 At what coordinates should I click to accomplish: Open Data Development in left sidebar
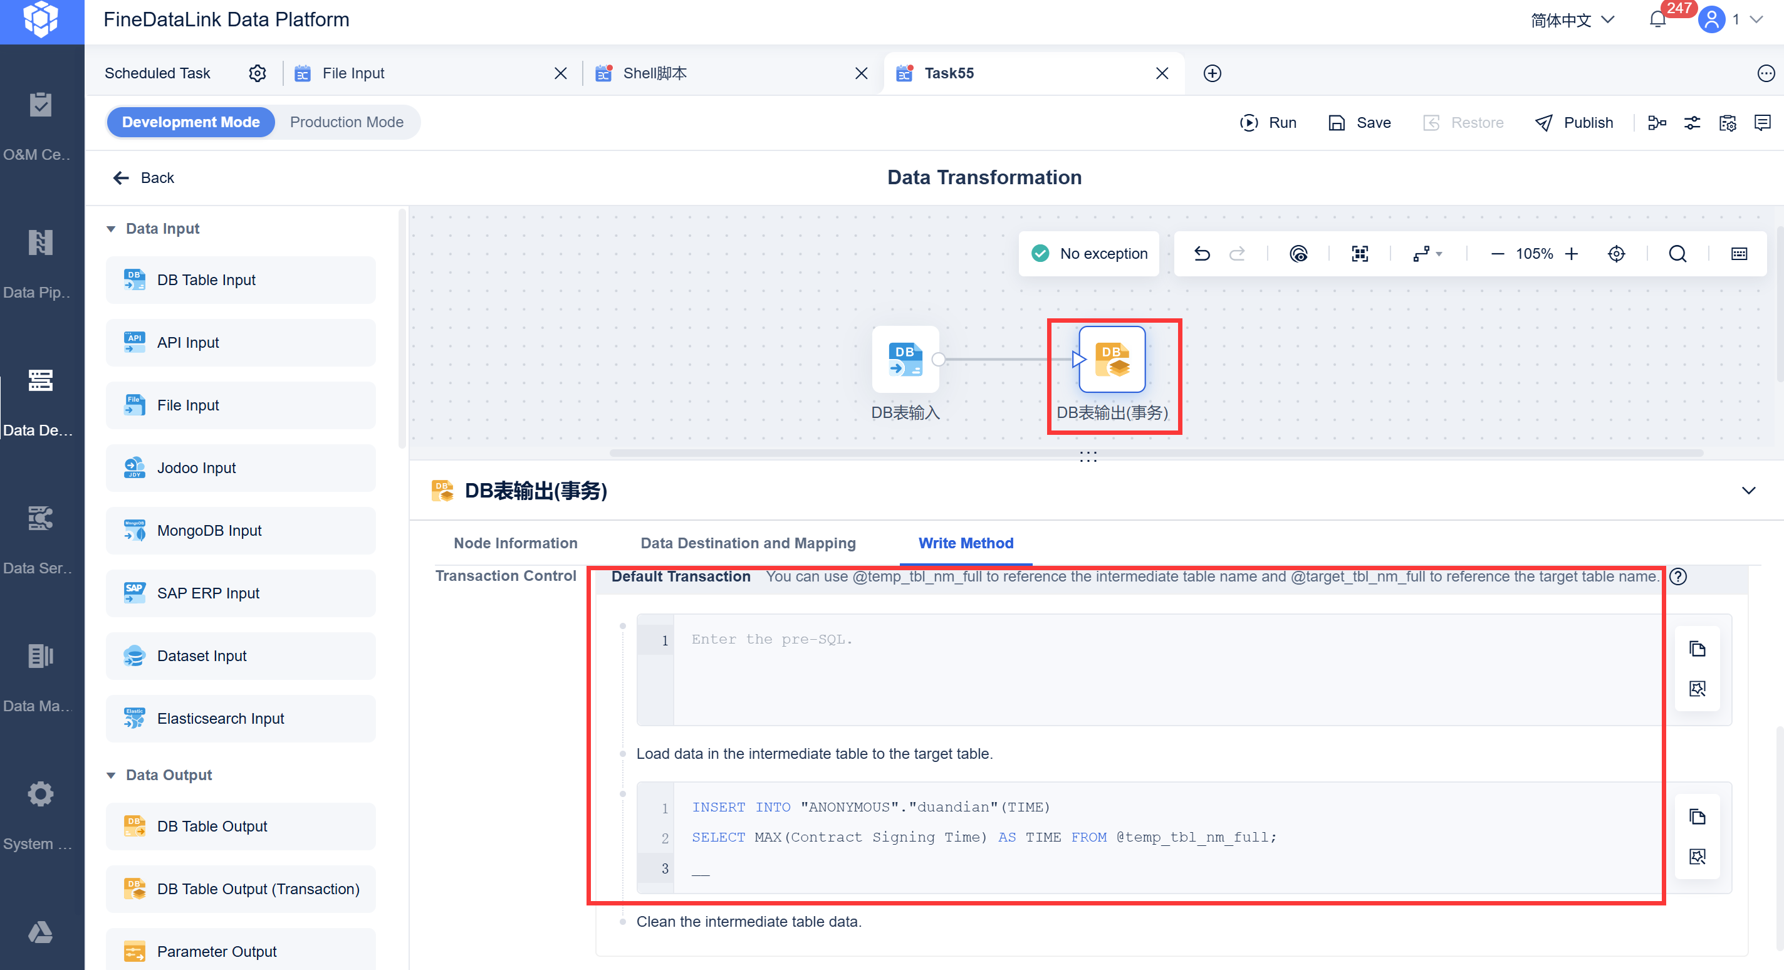[40, 402]
